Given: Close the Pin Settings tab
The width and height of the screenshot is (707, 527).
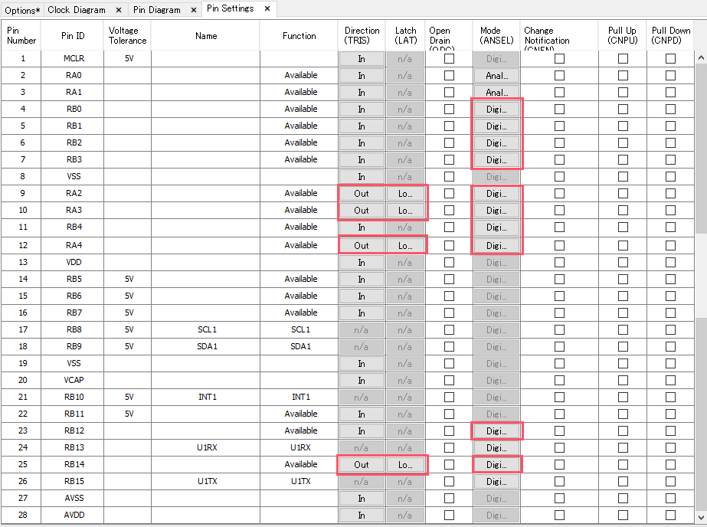Looking at the screenshot, I should pos(267,9).
